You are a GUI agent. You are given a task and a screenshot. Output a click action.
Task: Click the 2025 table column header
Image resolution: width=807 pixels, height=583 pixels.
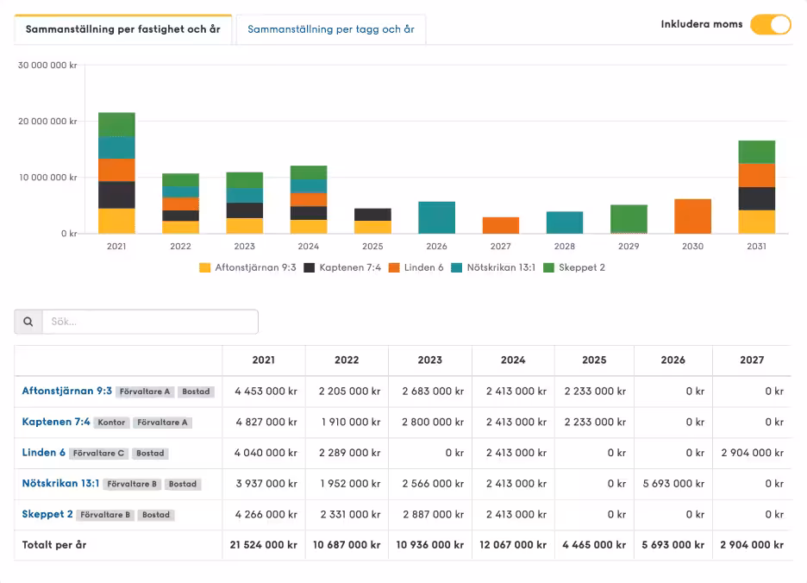pyautogui.click(x=594, y=360)
